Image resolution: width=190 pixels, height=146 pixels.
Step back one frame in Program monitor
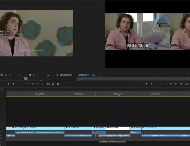[x=167, y=84]
